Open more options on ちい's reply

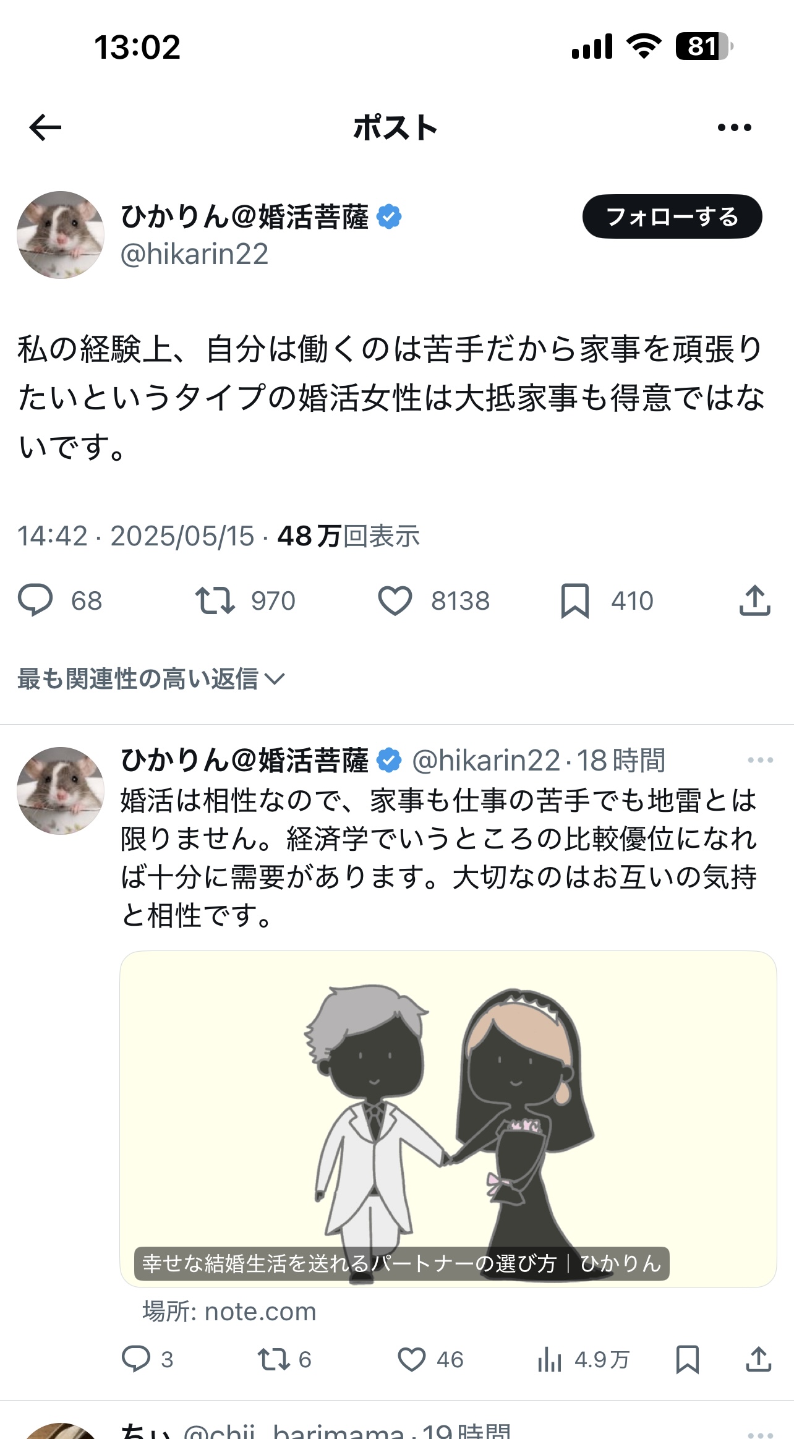[x=761, y=1433]
